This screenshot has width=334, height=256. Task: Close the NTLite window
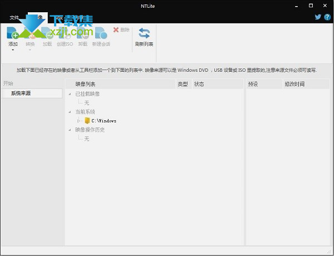tap(325, 6)
